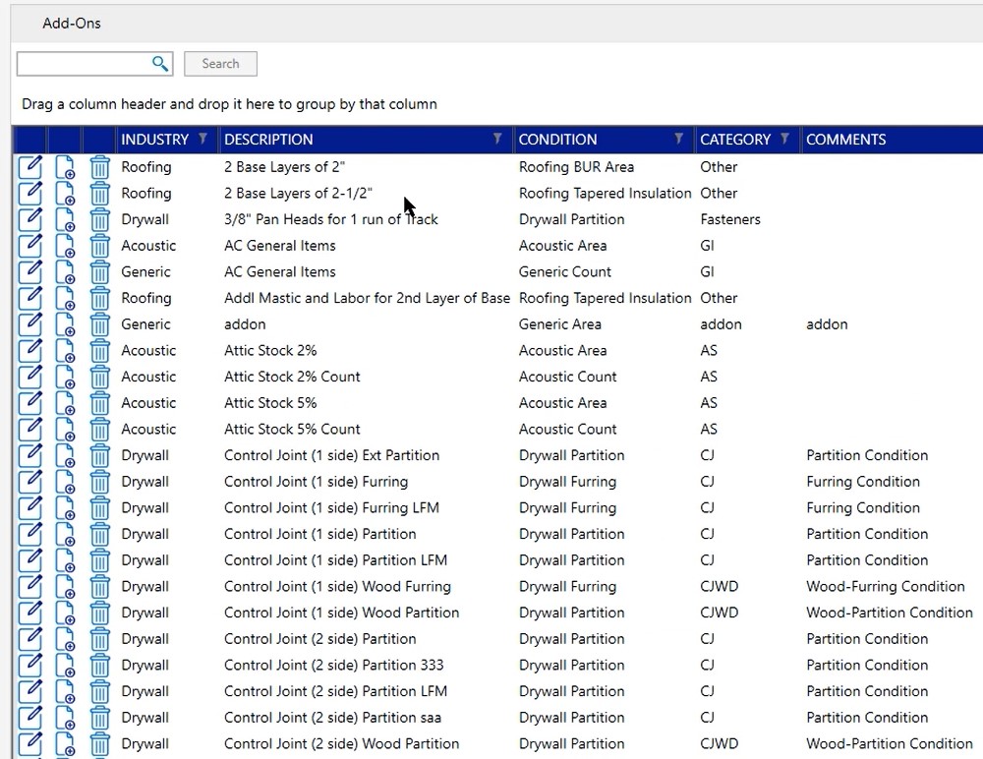
Task: Select the Add-Ons header tab
Action: coord(72,23)
